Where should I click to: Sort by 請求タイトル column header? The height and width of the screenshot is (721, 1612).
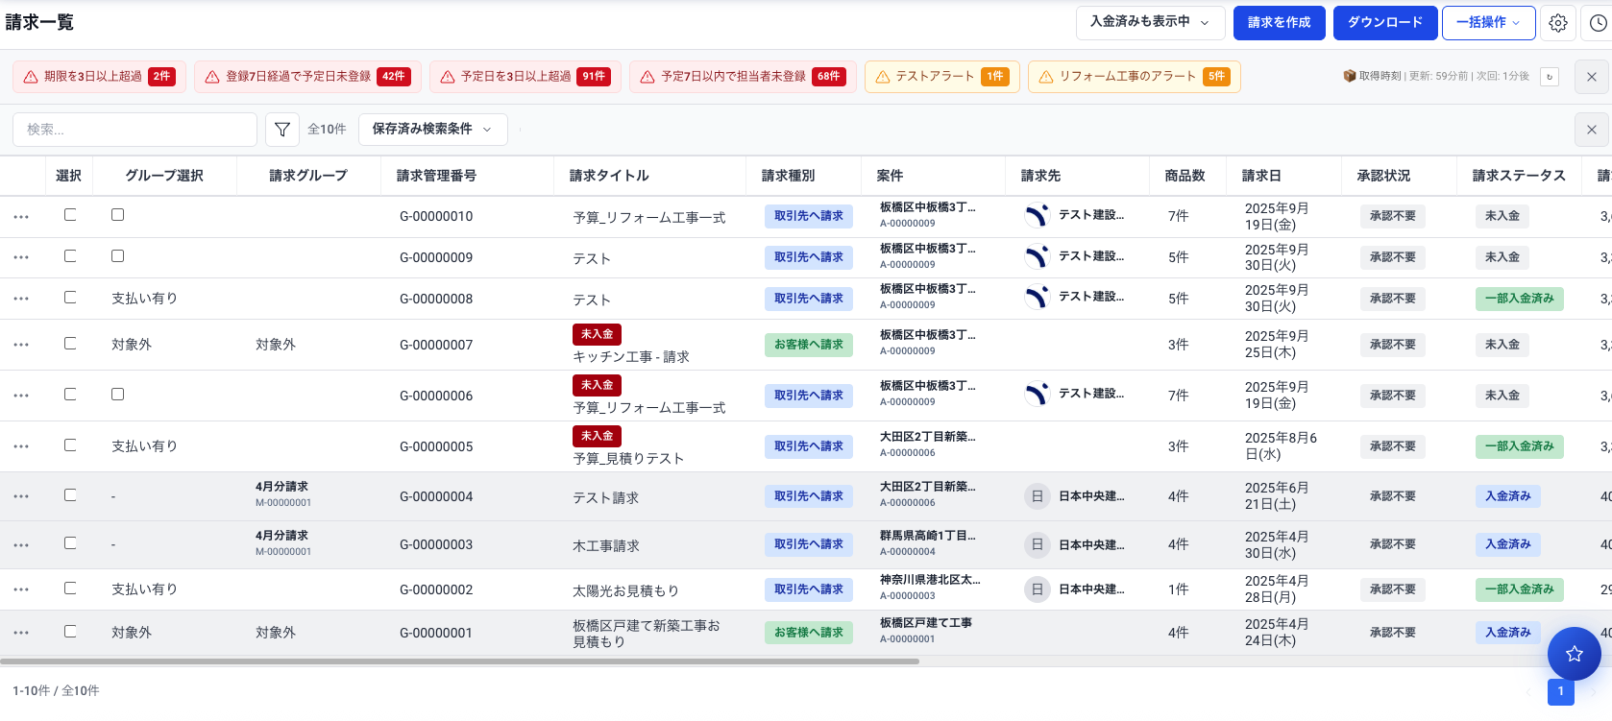point(609,176)
